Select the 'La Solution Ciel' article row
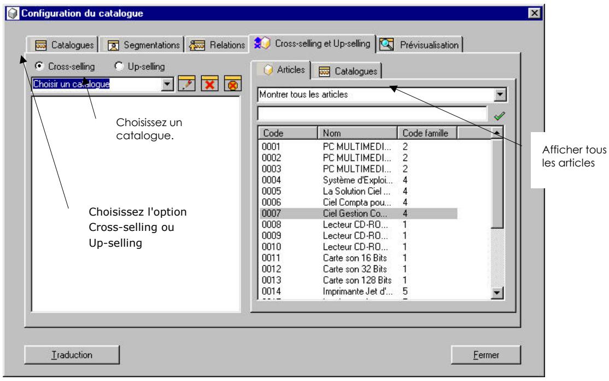The height and width of the screenshot is (381, 609). tap(358, 191)
